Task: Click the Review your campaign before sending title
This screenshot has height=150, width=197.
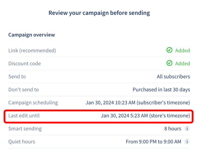Action: (x=99, y=13)
